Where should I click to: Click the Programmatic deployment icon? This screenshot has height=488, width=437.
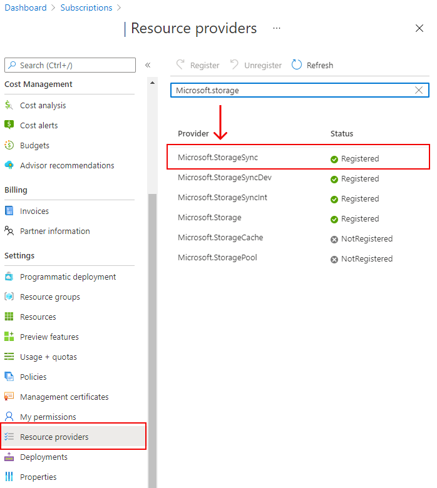[9, 277]
